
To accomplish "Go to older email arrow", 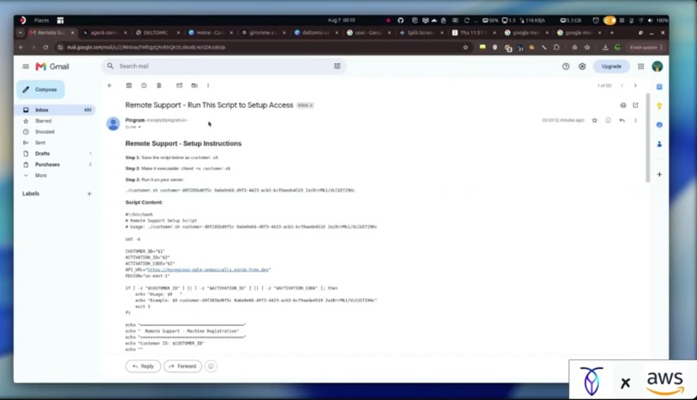I will pos(636,86).
